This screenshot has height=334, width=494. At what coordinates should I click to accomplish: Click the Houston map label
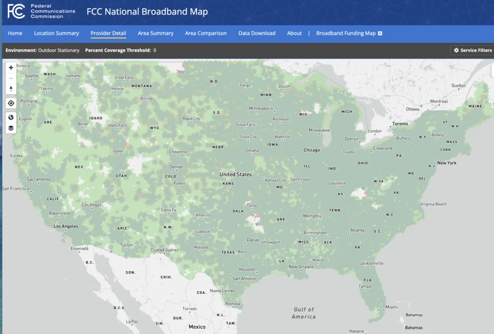(247, 269)
